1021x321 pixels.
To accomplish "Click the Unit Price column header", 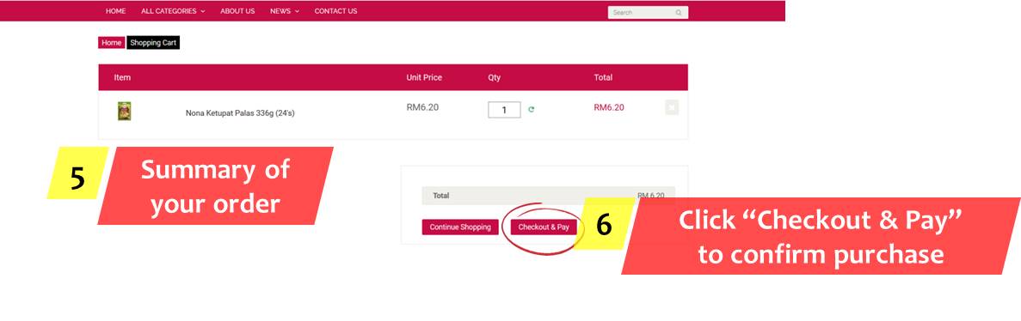I will [424, 77].
